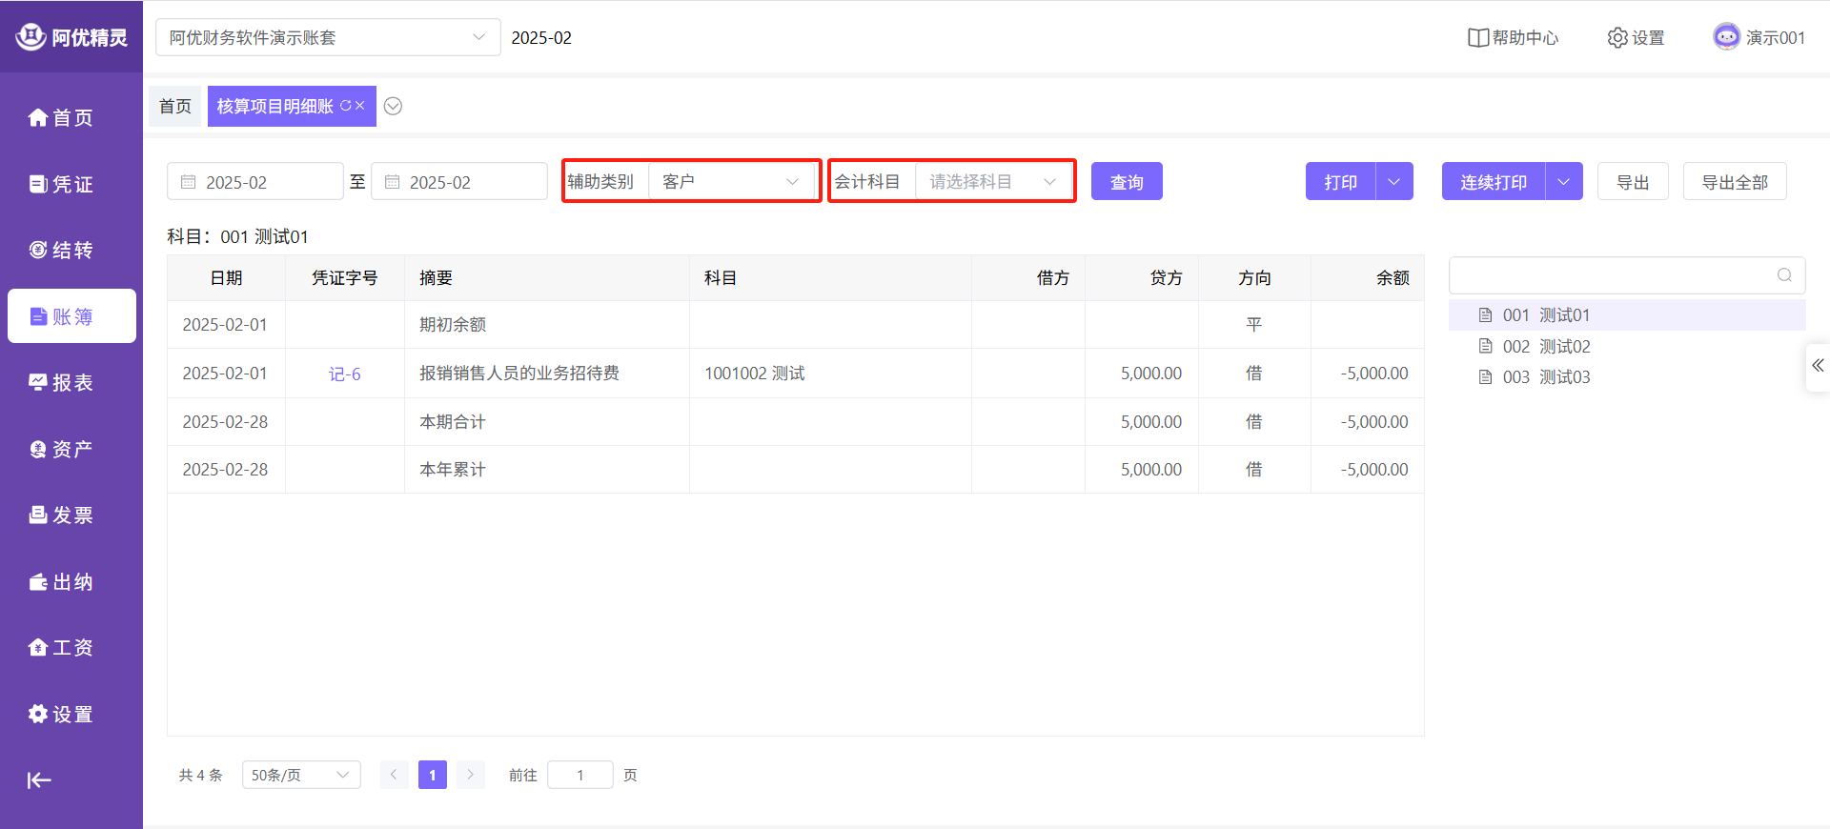Click the start date 2025-02 field
This screenshot has height=829, width=1830.
click(x=254, y=181)
